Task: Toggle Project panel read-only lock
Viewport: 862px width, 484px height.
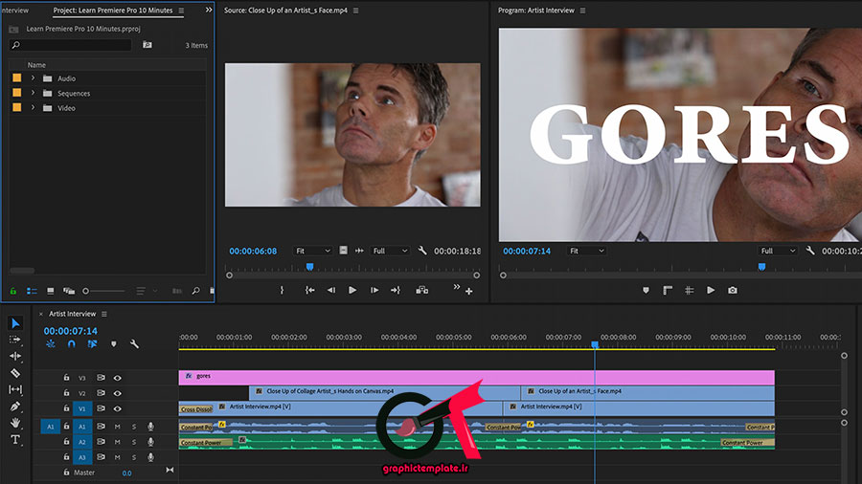Action: coord(13,291)
